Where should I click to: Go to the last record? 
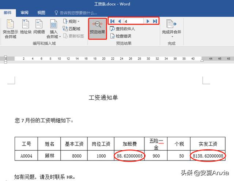pos(155,21)
